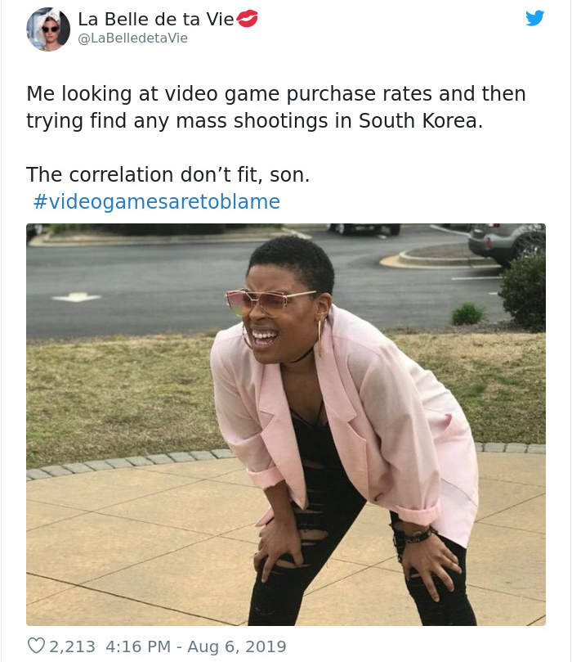Click the tweet line starting 'Me looking at'
This screenshot has width=572, height=662.
coord(276,94)
